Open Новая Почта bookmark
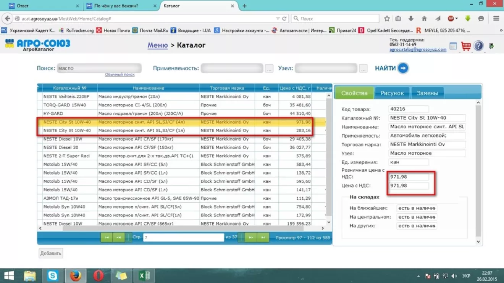The width and height of the screenshot is (504, 283). point(113,30)
